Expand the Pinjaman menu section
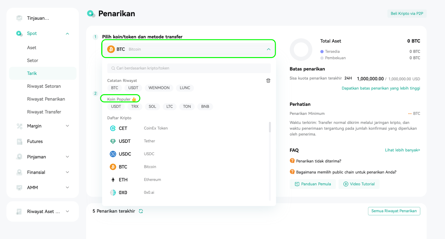The height and width of the screenshot is (239, 445). [x=67, y=157]
